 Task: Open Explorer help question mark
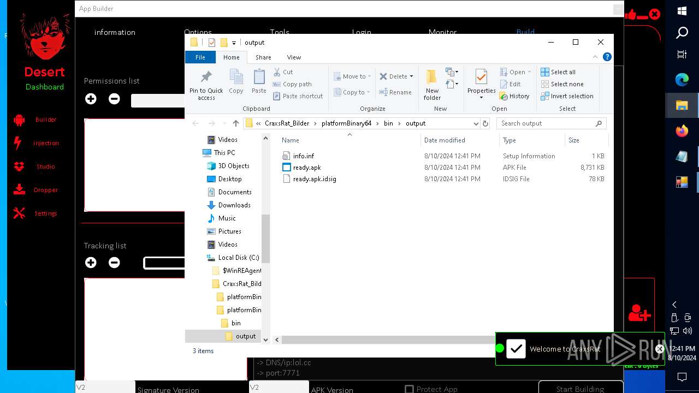point(607,57)
